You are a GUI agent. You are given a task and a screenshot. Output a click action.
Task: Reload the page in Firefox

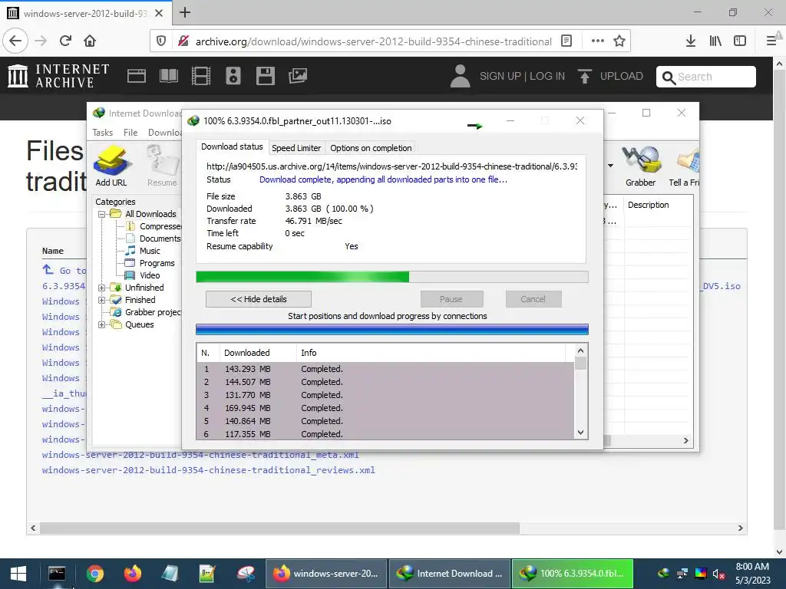click(x=66, y=41)
